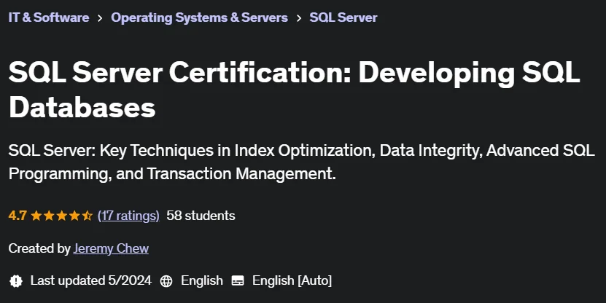Viewport: 606px width, 303px height.
Task: Click the course title heading
Action: [x=295, y=90]
